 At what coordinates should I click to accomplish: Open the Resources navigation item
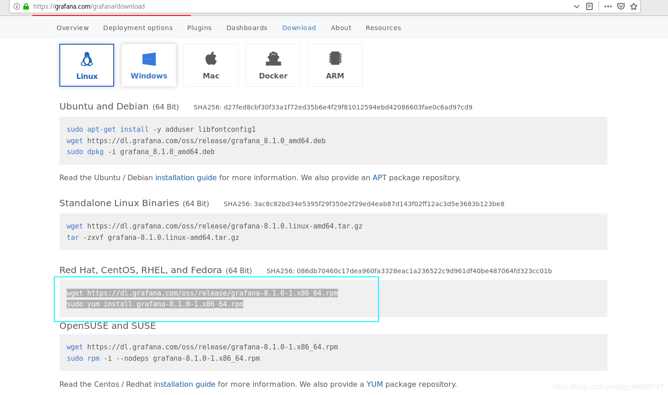click(384, 28)
